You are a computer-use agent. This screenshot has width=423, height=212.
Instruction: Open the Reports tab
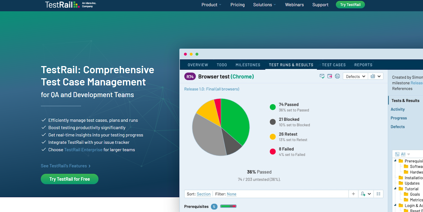(x=363, y=65)
